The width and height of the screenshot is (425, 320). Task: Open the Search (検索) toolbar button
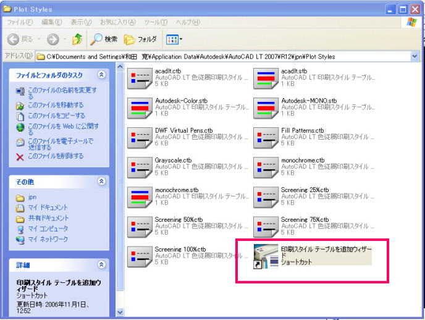[104, 40]
